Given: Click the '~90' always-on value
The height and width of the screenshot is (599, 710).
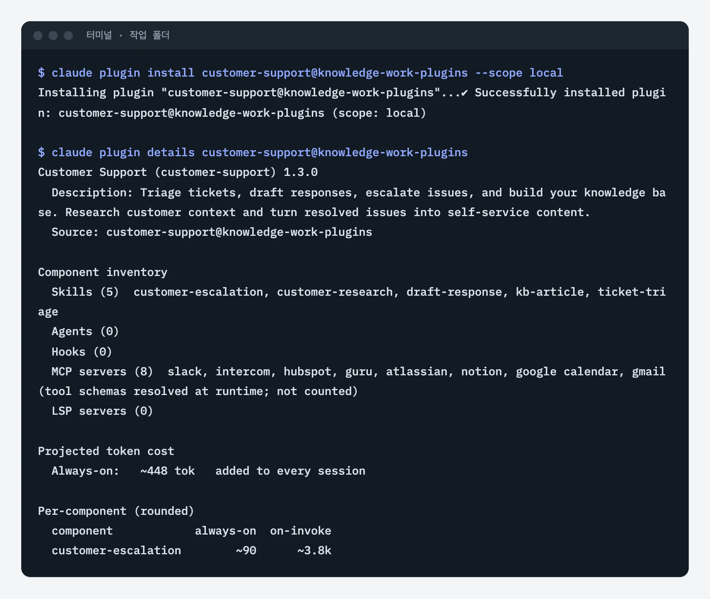Looking at the screenshot, I should [246, 550].
